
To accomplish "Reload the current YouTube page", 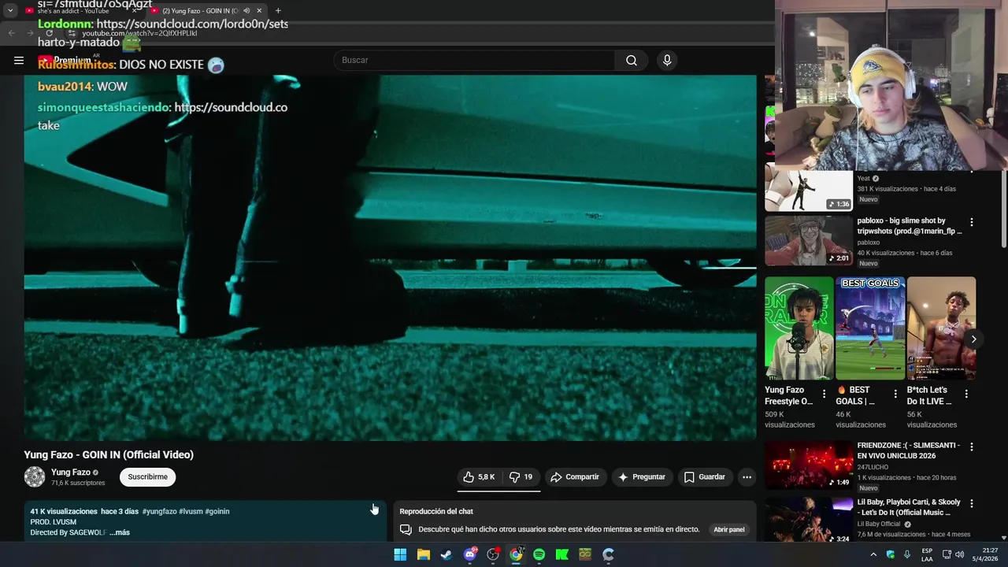I will 49,33.
